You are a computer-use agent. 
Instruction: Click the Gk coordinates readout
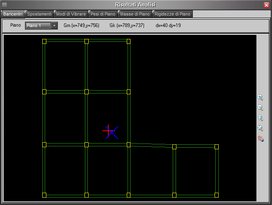127,25
